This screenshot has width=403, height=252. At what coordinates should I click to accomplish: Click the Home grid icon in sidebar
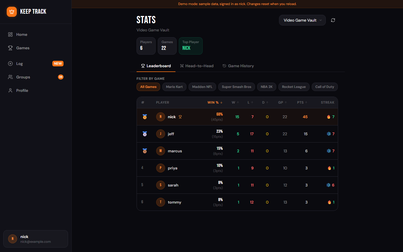[10, 34]
